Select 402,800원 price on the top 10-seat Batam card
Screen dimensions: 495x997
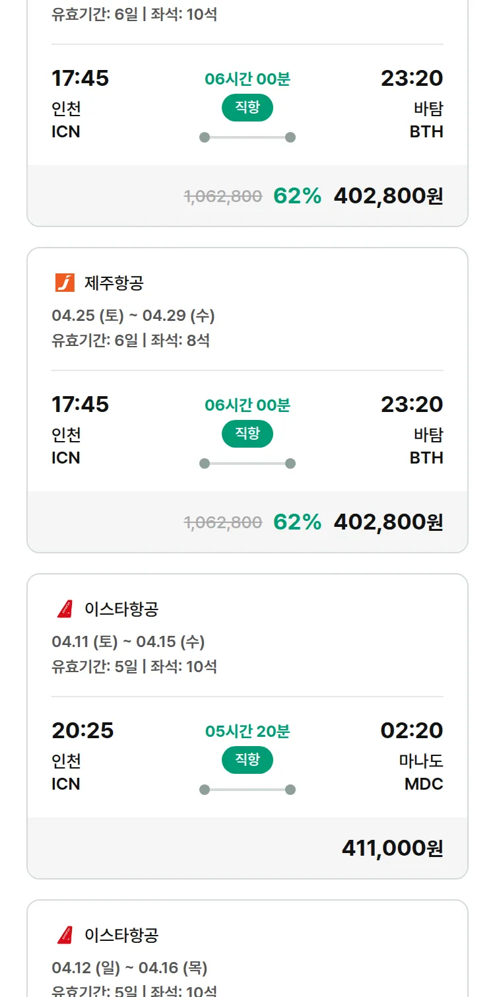pos(388,196)
